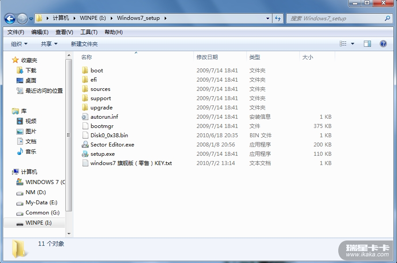This screenshot has height=263, width=397.
Task: Select 收藏夹 in the navigation pane
Action: click(29, 60)
